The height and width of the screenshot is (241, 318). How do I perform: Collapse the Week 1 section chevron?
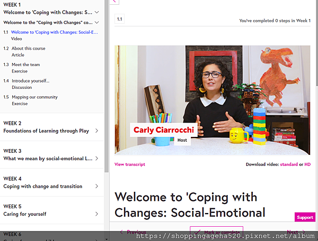pyautogui.click(x=97, y=12)
